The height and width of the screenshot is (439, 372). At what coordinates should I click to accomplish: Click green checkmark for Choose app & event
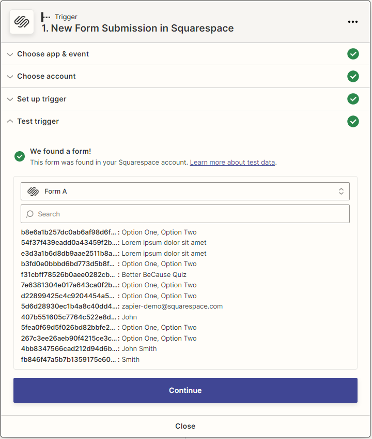pos(353,54)
